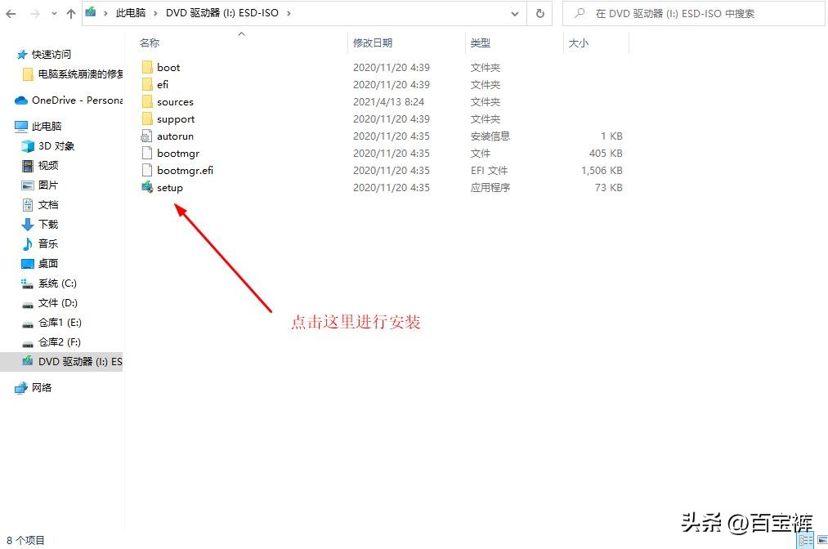Open the address bar history dropdown
This screenshot has width=828, height=549.
click(x=515, y=13)
